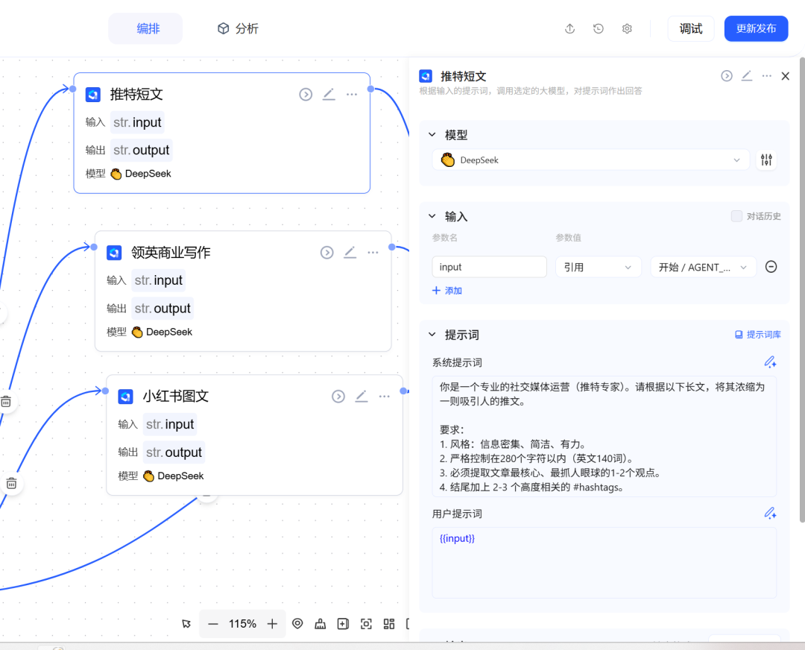The width and height of the screenshot is (805, 650).
Task: Click the 更新发布 button
Action: pos(756,29)
